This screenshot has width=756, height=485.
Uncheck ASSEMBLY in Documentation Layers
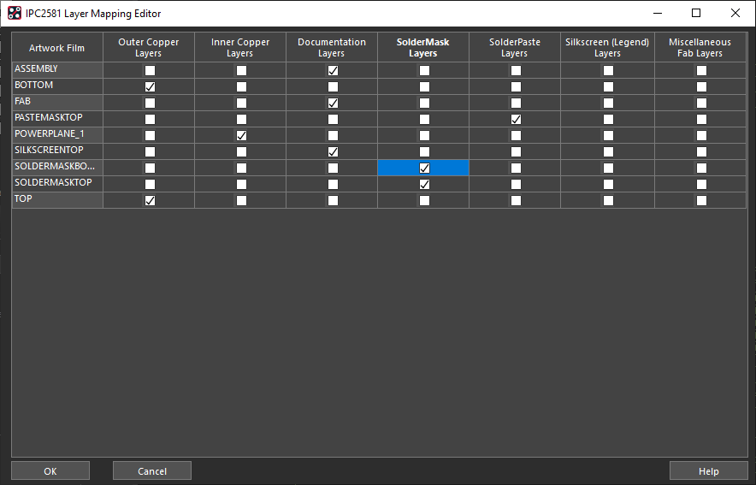click(x=333, y=70)
